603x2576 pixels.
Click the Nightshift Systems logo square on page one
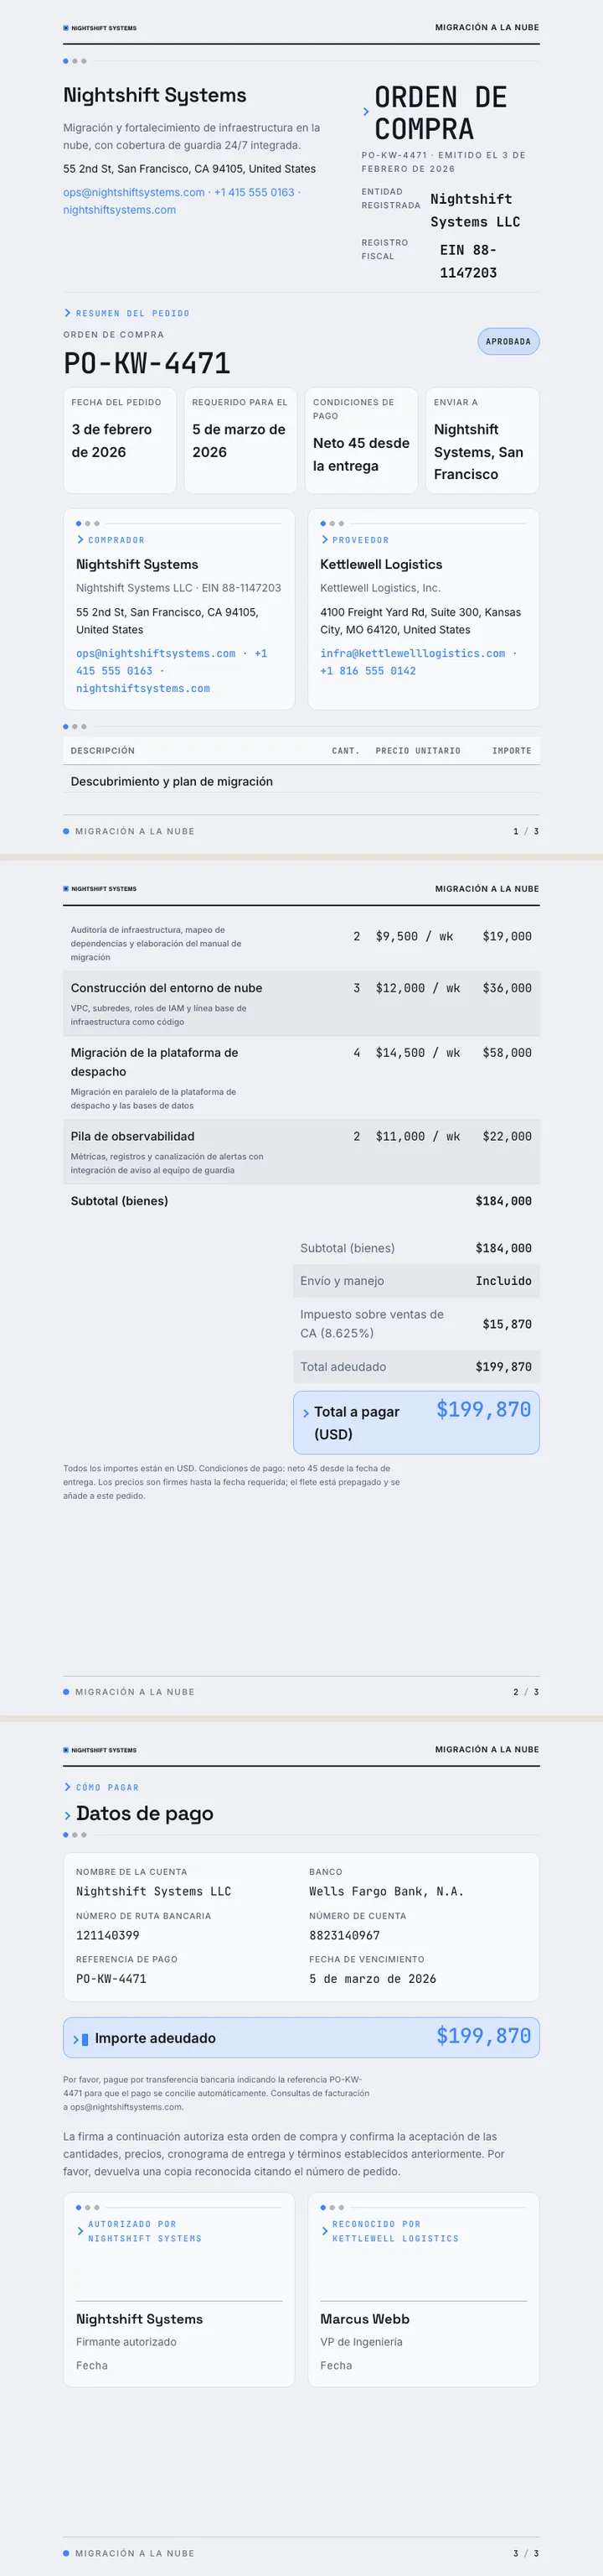coord(66,28)
